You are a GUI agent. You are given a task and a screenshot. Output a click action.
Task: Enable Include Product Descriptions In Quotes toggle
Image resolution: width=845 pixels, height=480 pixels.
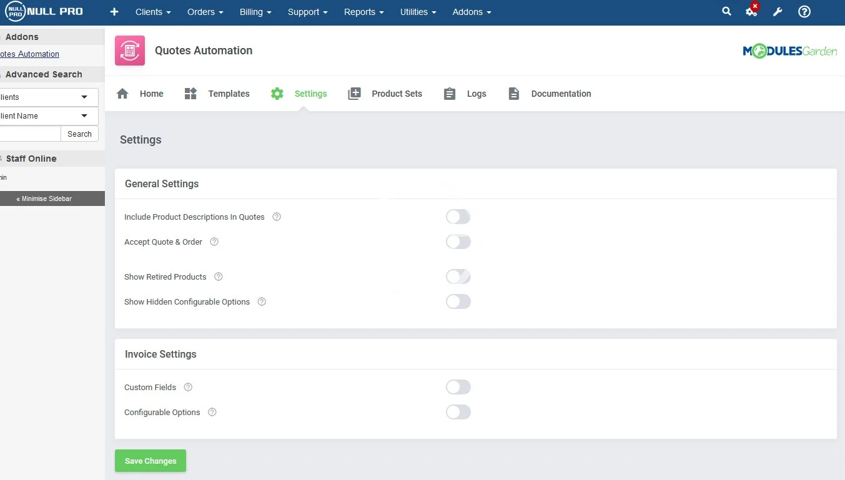pos(458,217)
